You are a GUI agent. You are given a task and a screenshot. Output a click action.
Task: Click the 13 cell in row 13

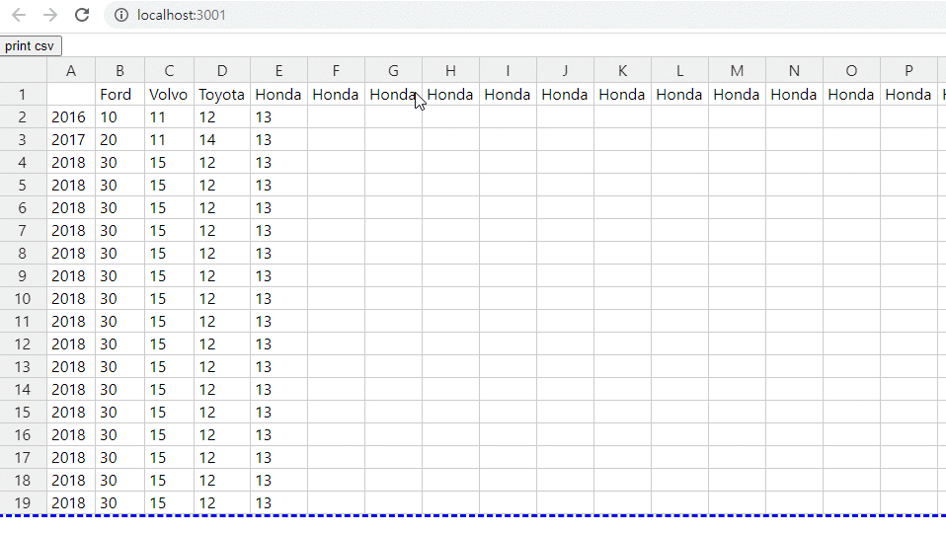279,366
